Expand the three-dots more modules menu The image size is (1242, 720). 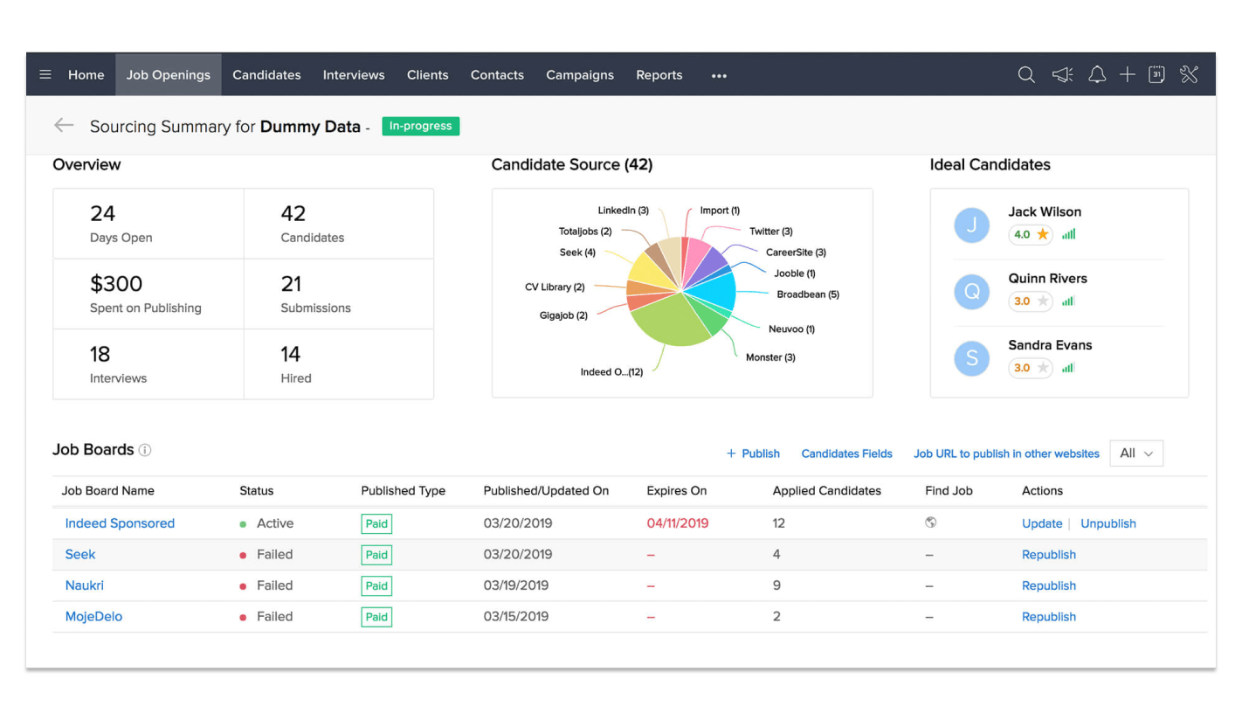tap(719, 76)
